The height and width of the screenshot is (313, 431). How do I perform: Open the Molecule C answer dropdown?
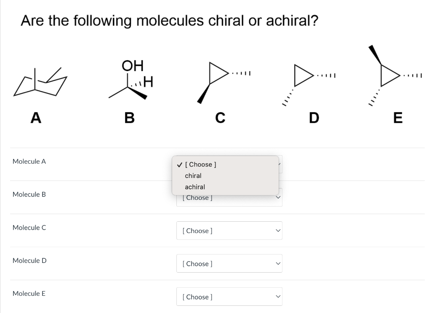(229, 231)
